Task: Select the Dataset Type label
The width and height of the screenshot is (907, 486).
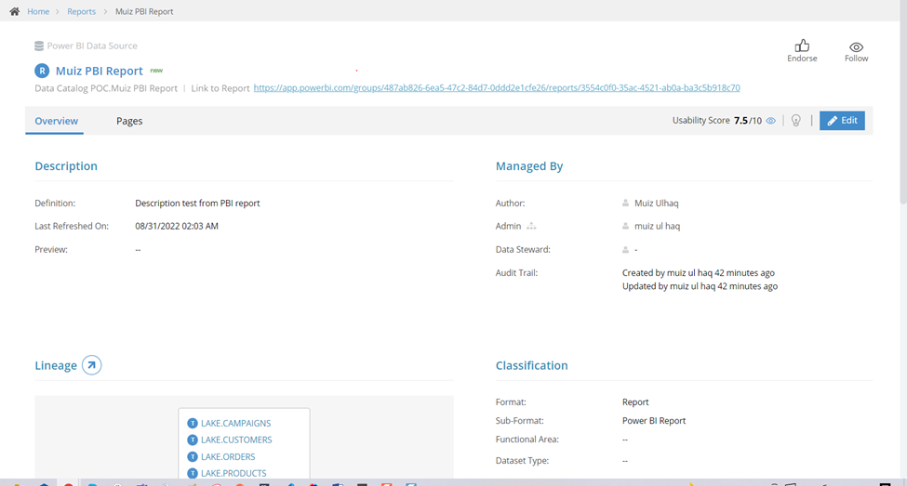Action: [522, 461]
